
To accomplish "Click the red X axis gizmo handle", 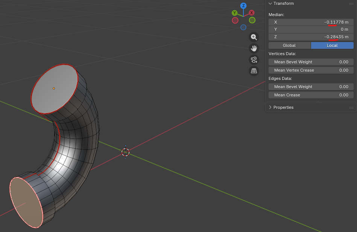I will (x=252, y=13).
